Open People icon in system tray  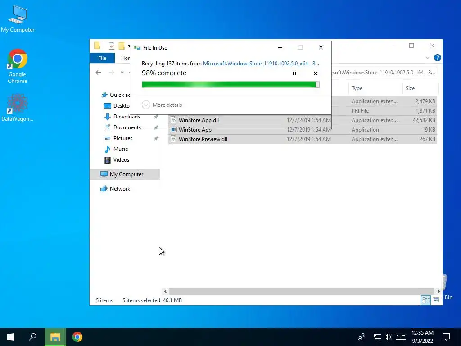[362, 337]
